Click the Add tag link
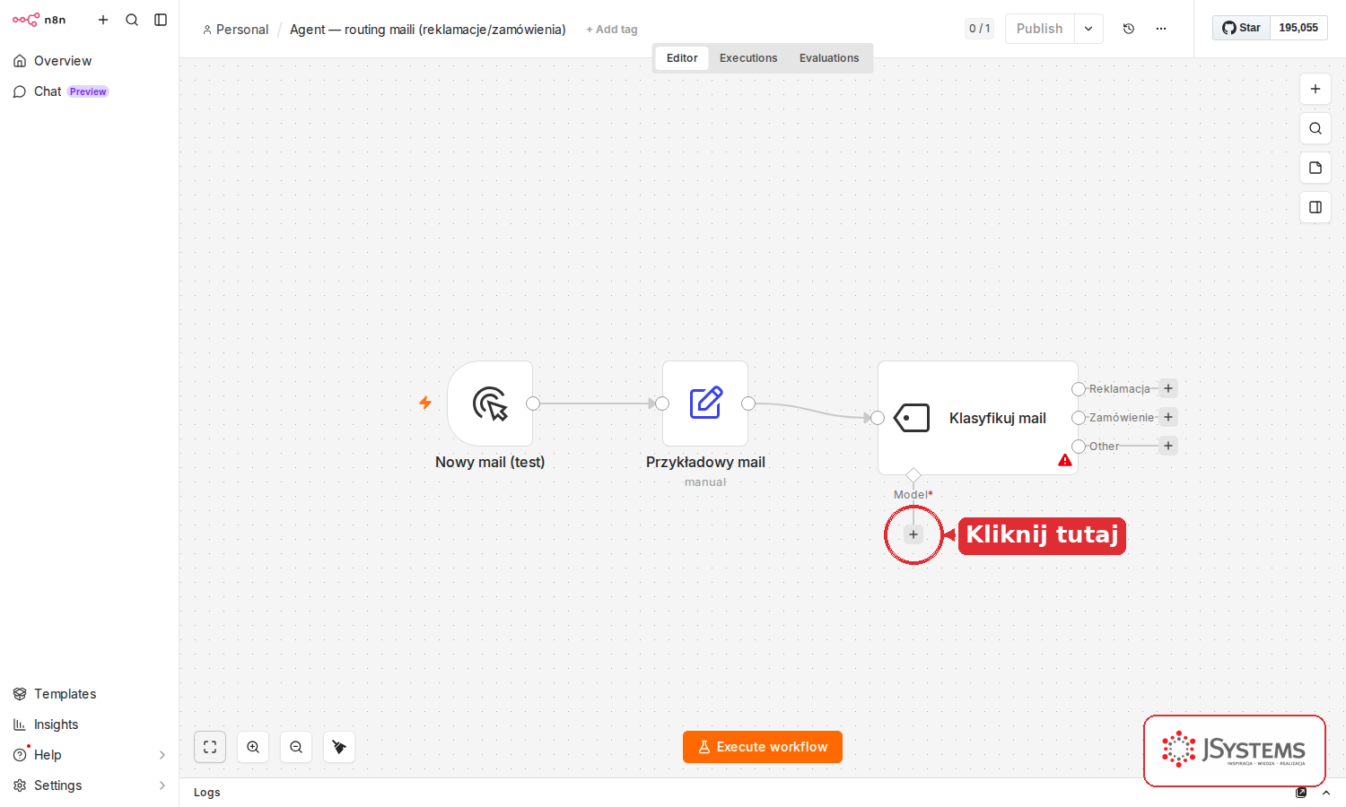This screenshot has height=807, width=1346. tap(612, 30)
